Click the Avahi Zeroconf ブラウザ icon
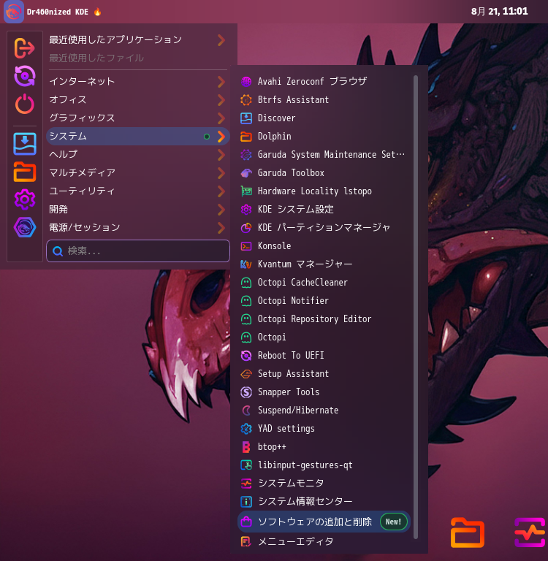Screen dimensions: 548x561 click(x=246, y=82)
